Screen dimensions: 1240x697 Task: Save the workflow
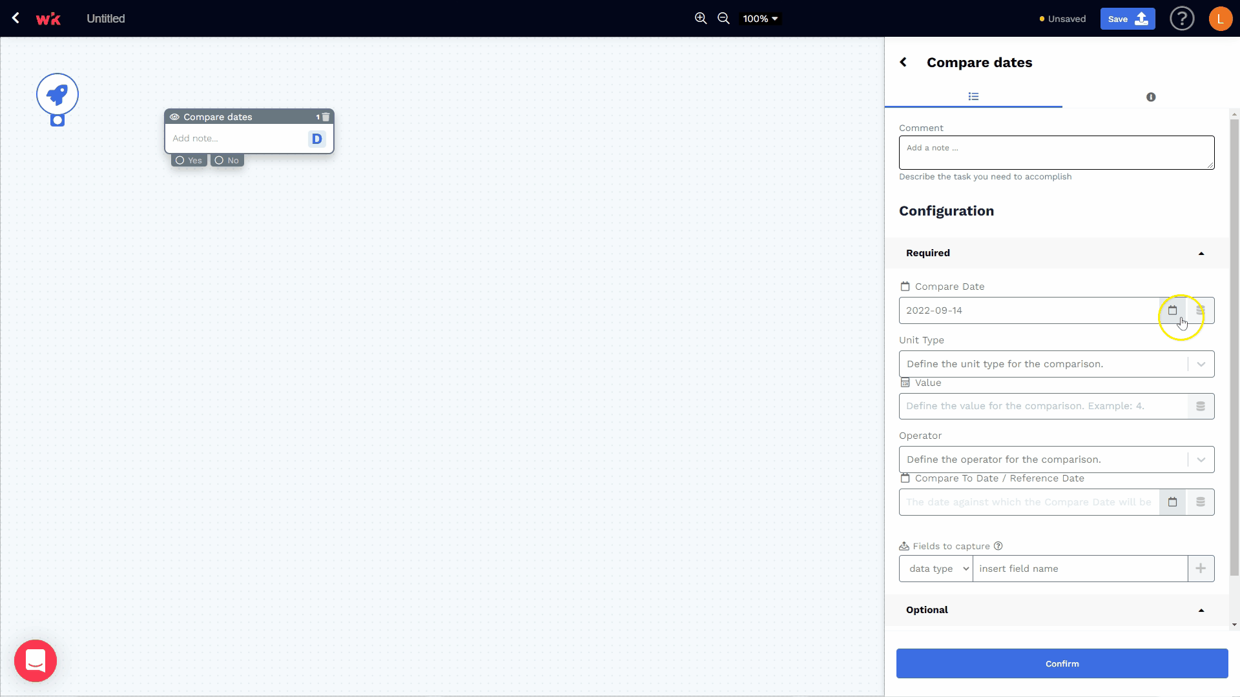tap(1128, 19)
